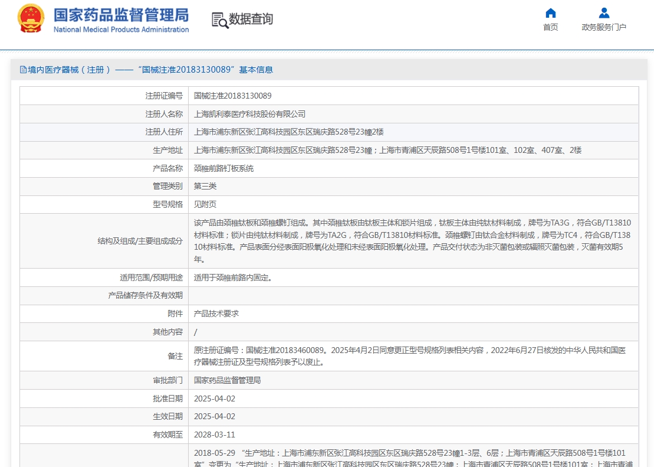Image resolution: width=654 pixels, height=467 pixels.
Task: Click the document icon before 境内医疗器械
Action: pos(23,70)
